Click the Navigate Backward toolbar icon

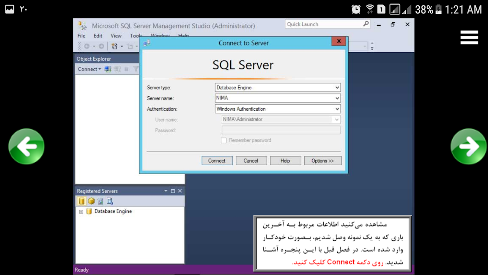click(87, 46)
